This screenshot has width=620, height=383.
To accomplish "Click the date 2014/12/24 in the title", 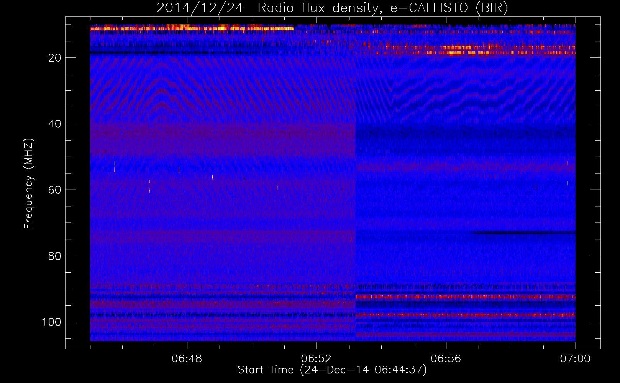I will pyautogui.click(x=200, y=8).
